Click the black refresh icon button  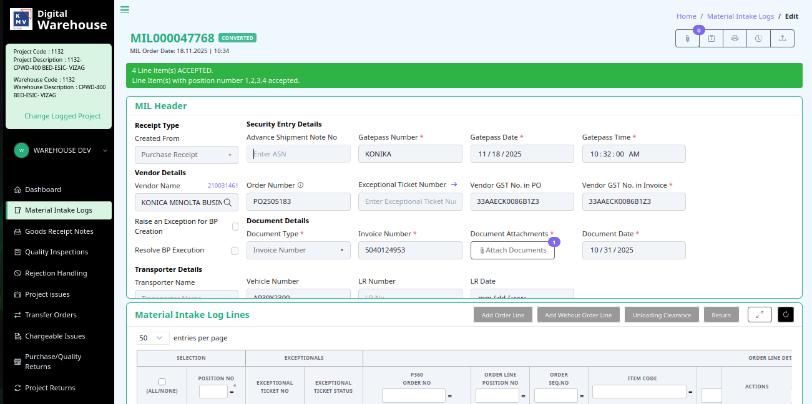tap(785, 315)
